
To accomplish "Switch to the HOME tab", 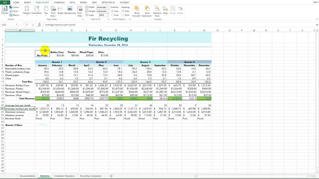I will 16,2.
